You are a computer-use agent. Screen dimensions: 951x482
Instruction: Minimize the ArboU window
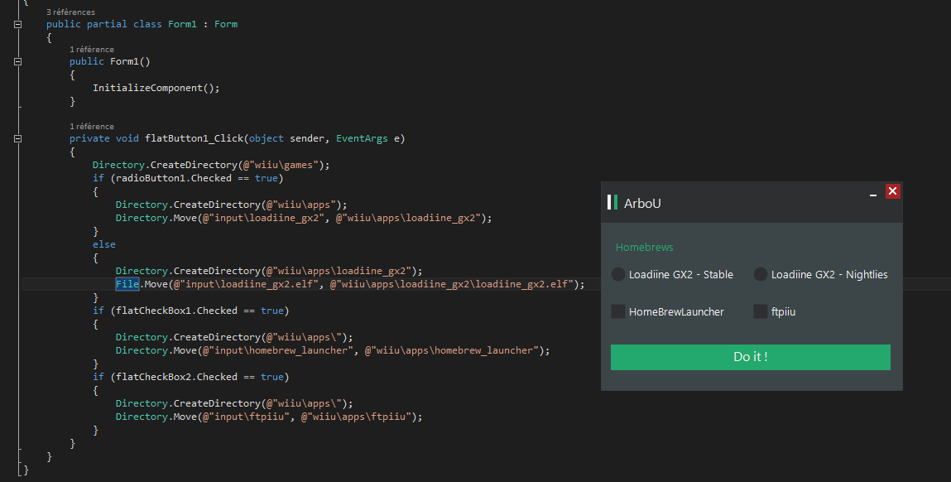point(872,192)
